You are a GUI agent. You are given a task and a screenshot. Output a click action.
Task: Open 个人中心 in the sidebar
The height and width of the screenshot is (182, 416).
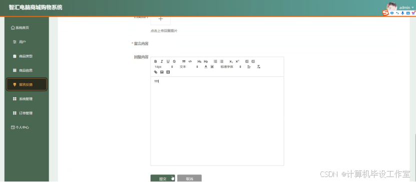pyautogui.click(x=20, y=127)
